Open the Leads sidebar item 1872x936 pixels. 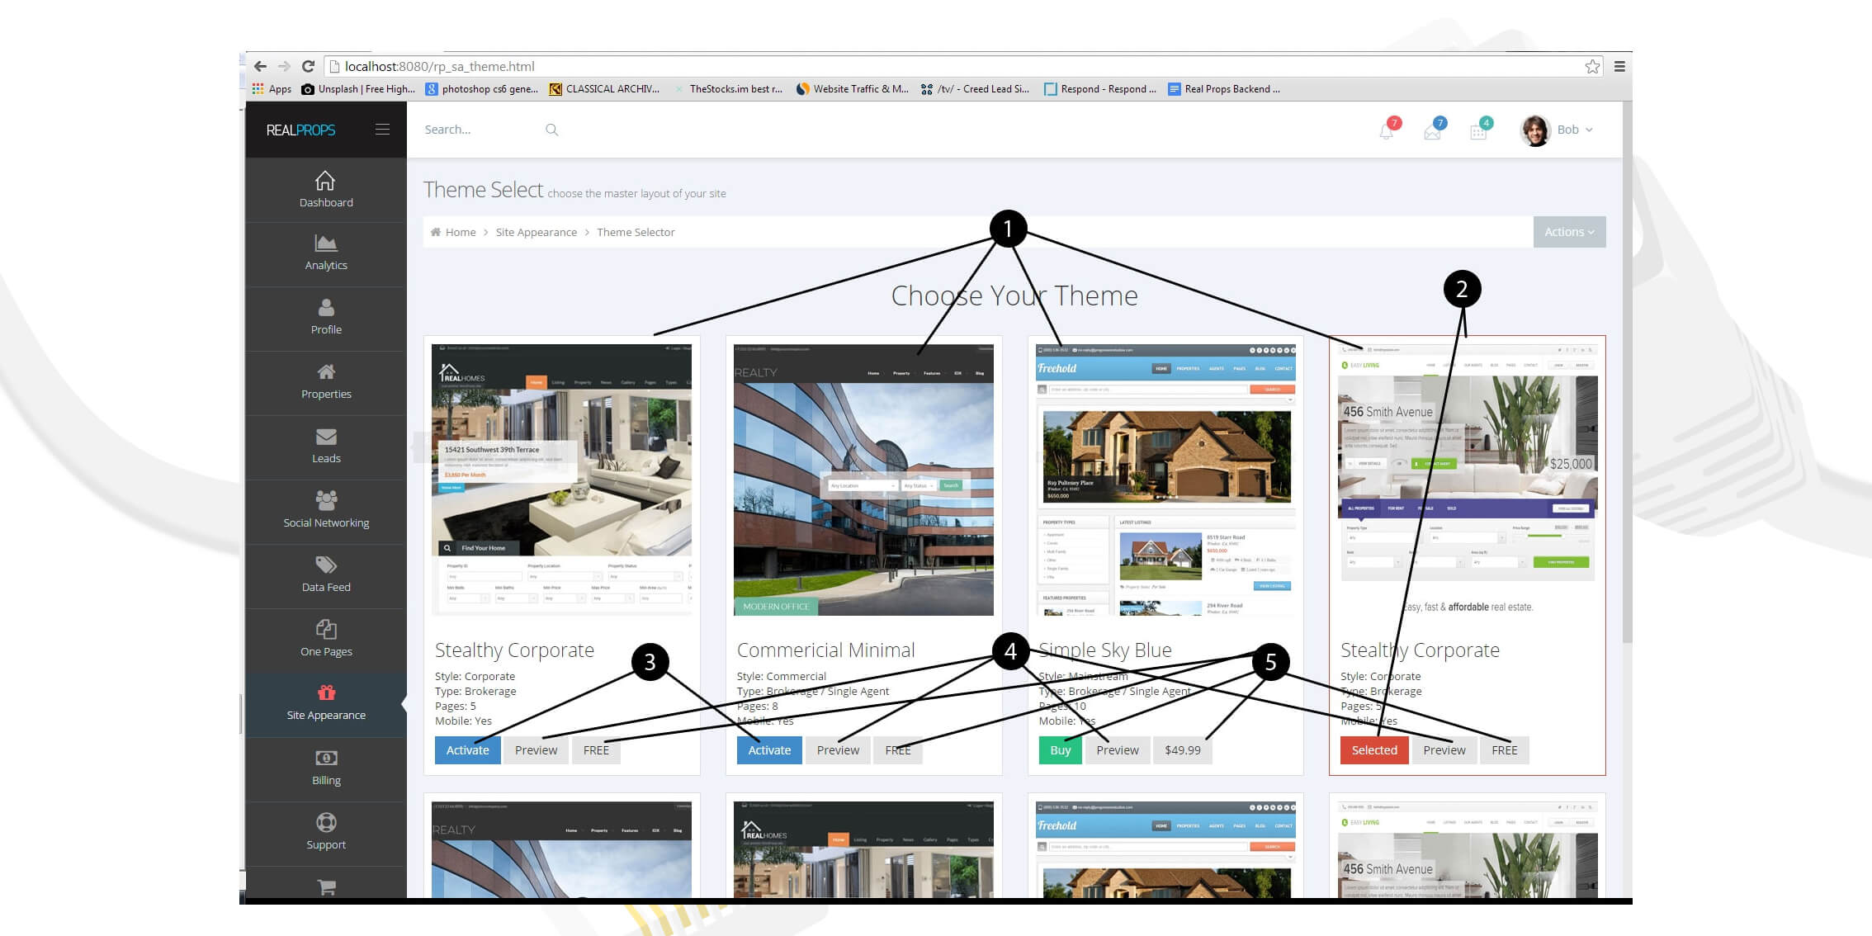tap(326, 446)
